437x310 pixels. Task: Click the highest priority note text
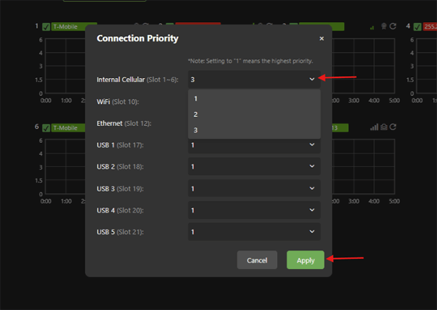[x=250, y=61]
